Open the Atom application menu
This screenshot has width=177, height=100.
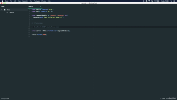(x=7, y=1)
